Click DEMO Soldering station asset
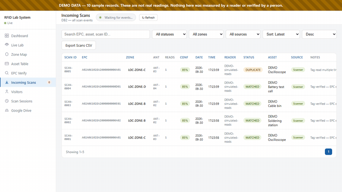 [x=275, y=121]
